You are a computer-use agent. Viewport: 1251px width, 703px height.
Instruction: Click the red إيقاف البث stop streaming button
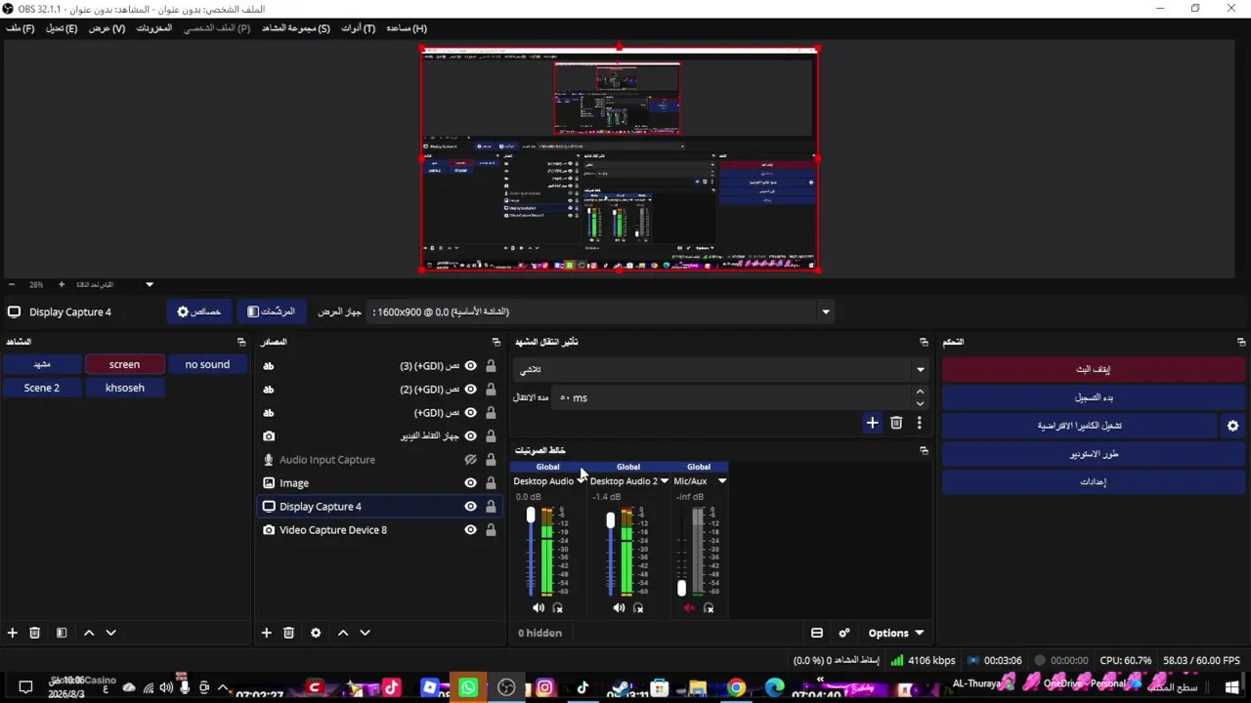[x=1093, y=369]
